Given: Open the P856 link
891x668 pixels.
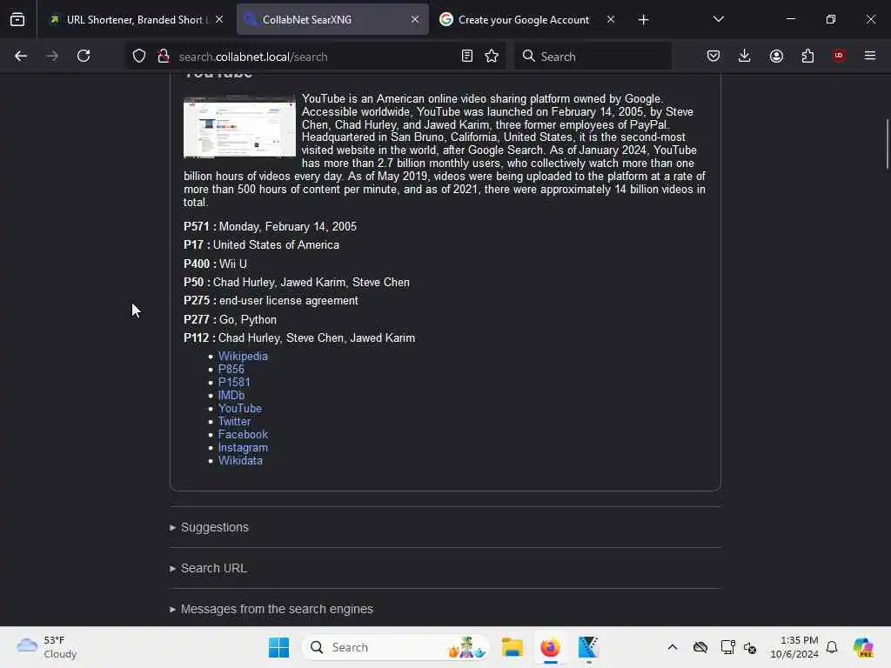Looking at the screenshot, I should [x=231, y=369].
